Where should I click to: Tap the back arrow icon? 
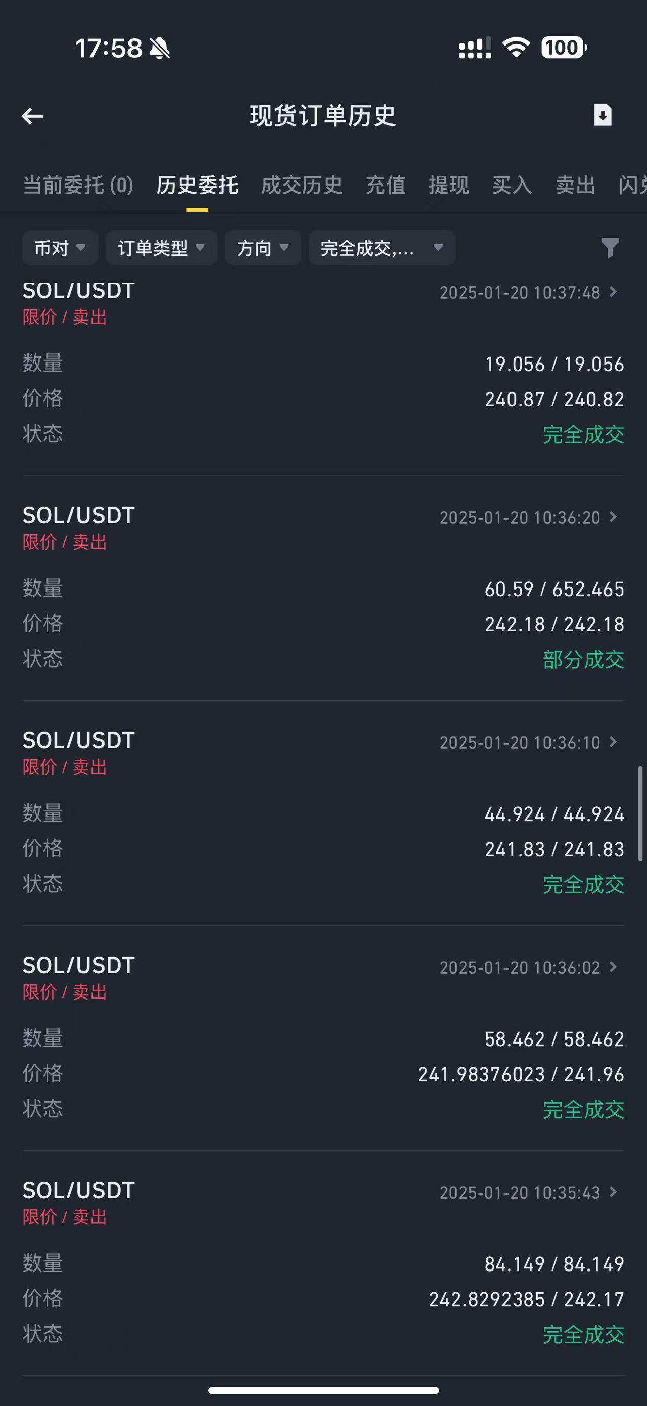(33, 116)
